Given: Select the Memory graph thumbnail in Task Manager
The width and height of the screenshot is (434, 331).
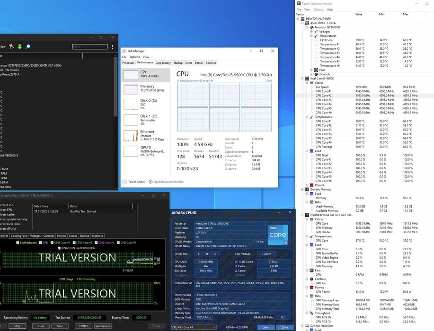Looking at the screenshot, I should [131, 89].
